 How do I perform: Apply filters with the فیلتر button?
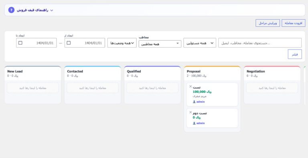coord(295,54)
